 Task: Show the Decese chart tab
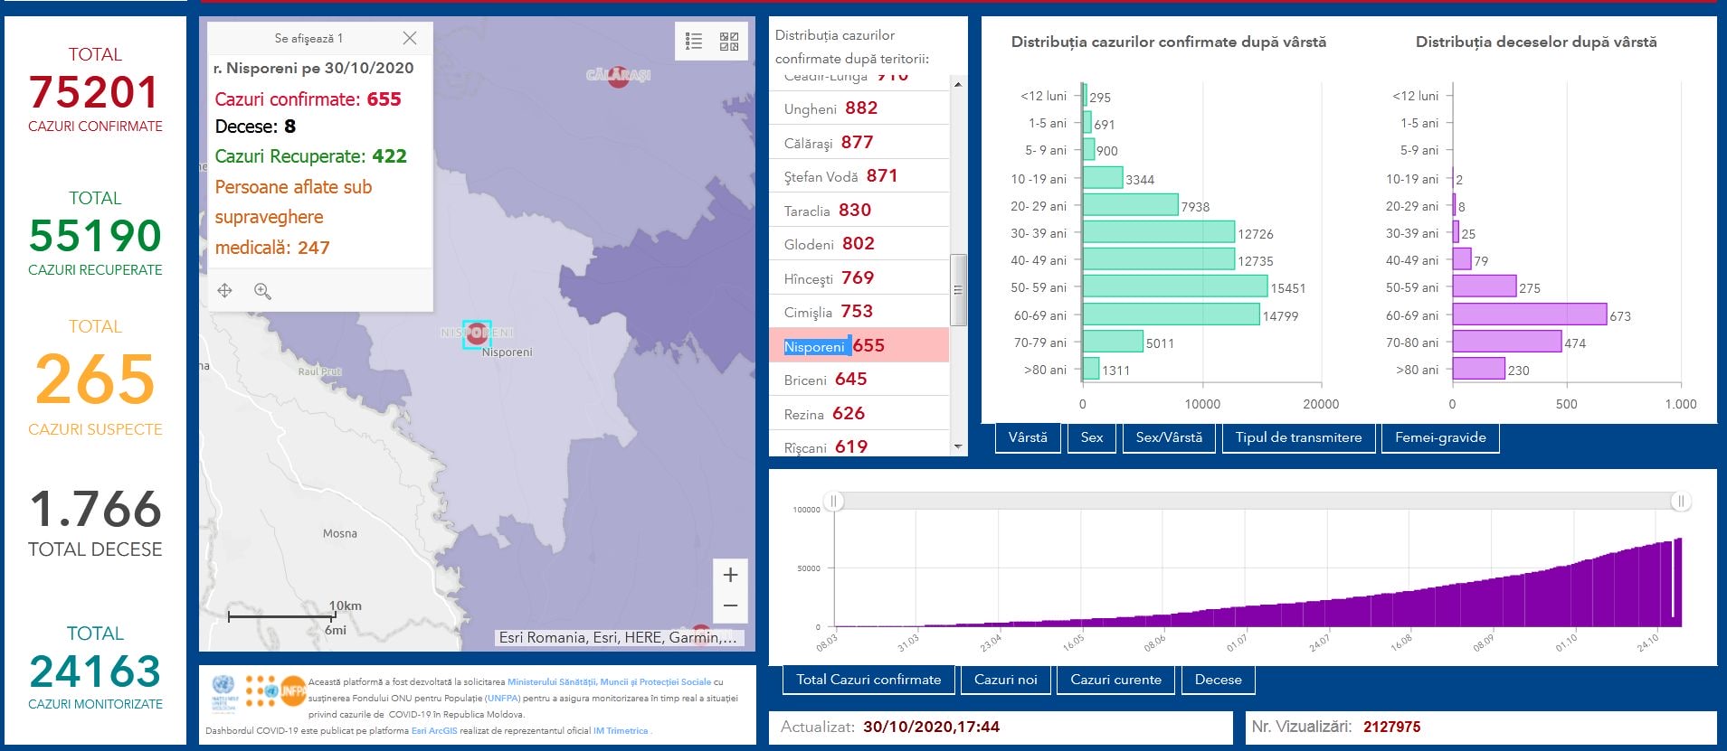[x=1218, y=680]
